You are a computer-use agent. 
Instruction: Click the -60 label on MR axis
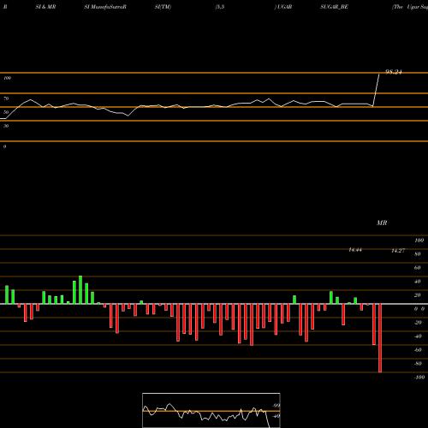[418, 350]
